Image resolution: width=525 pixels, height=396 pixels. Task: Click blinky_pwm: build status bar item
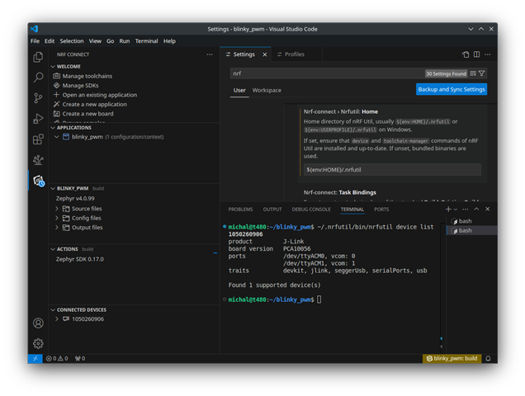pos(452,359)
